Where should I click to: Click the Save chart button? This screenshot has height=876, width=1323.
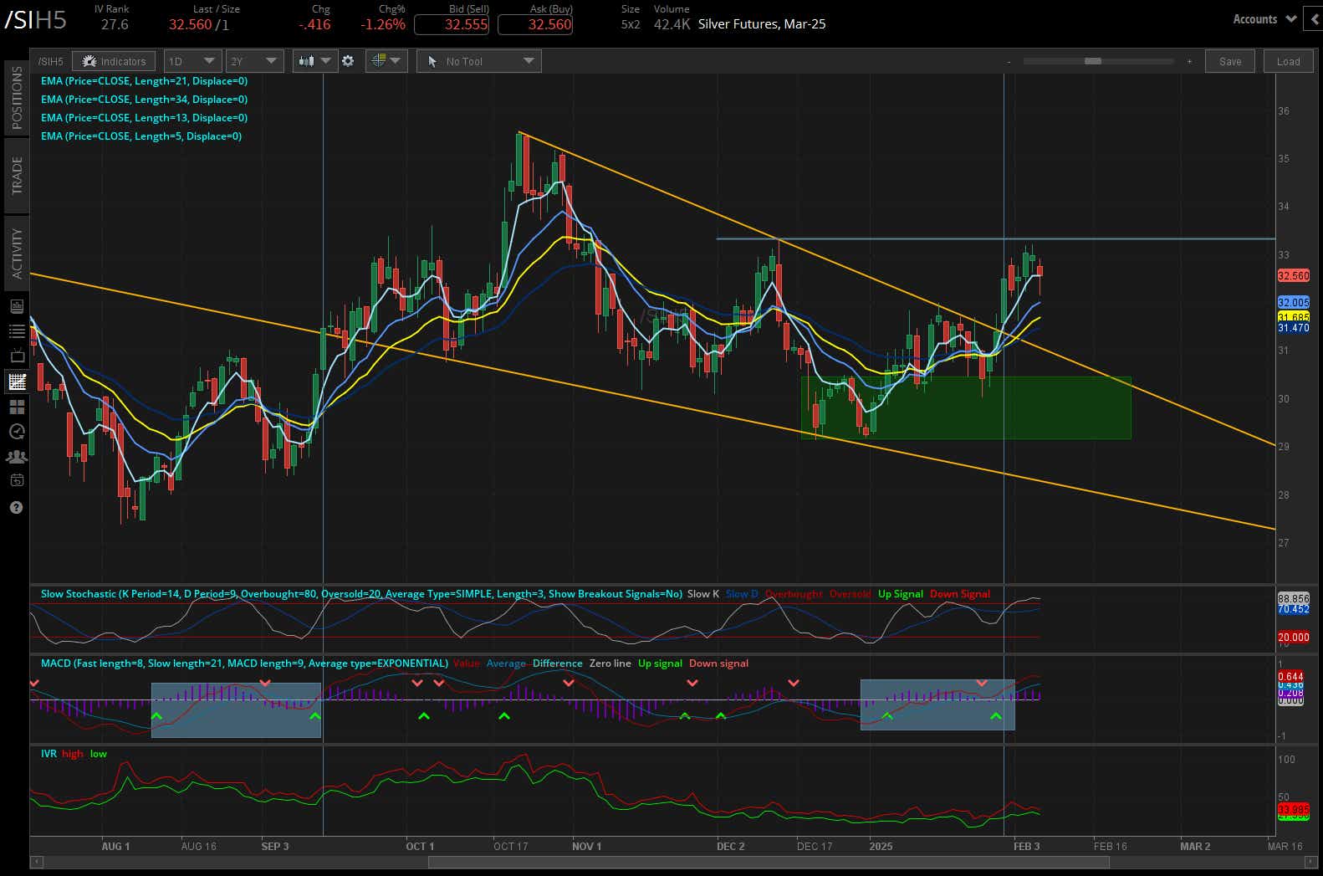tap(1229, 61)
